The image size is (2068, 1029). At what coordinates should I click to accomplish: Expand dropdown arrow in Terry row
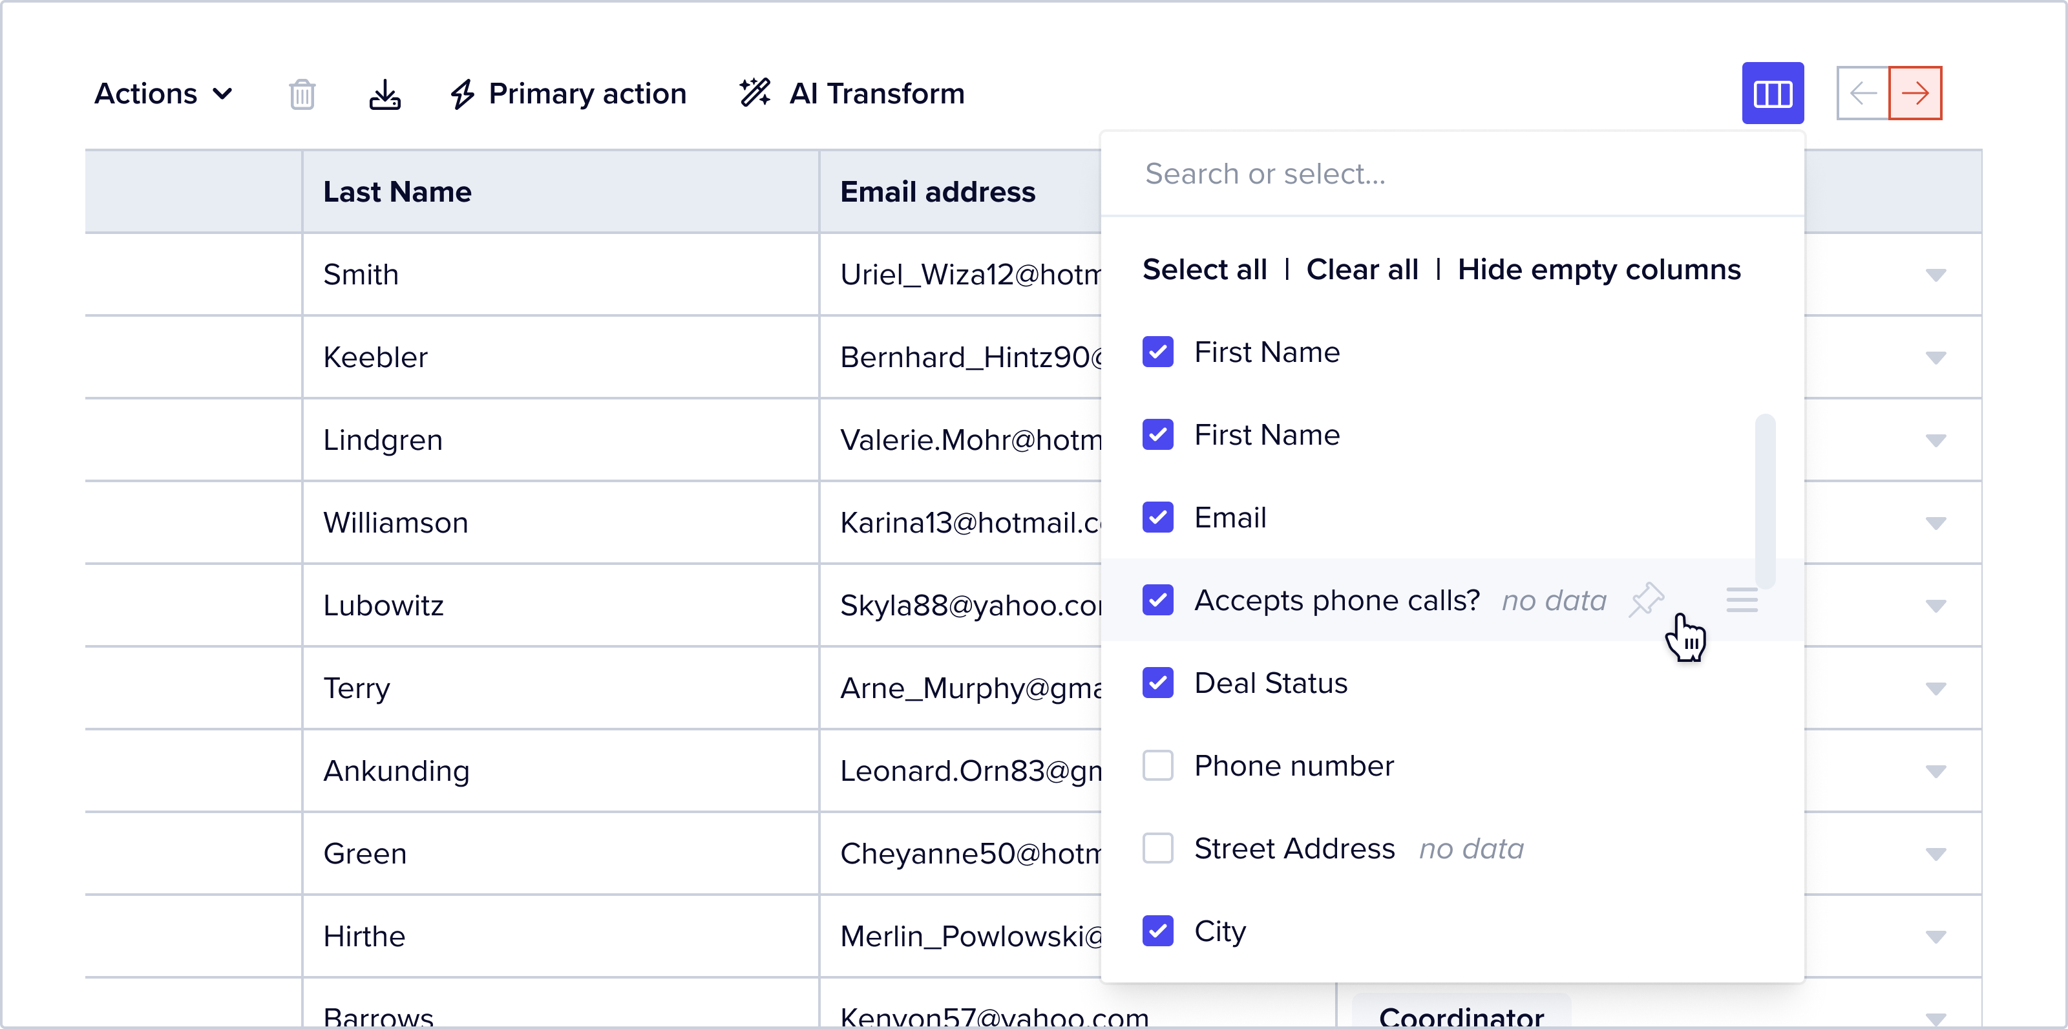click(1935, 688)
